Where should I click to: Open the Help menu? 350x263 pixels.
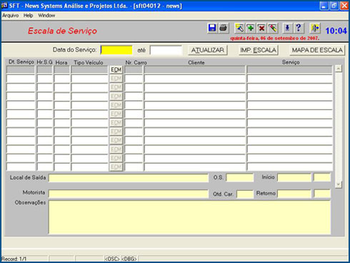point(28,16)
